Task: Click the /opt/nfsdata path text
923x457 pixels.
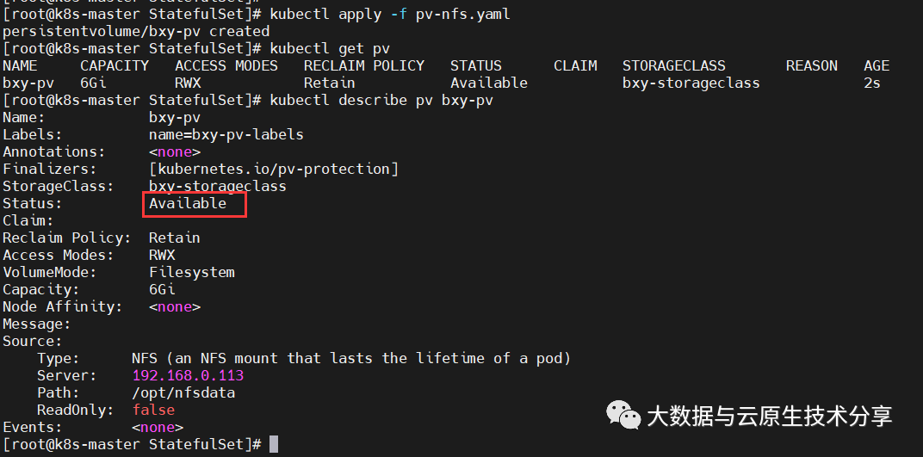Action: click(183, 393)
